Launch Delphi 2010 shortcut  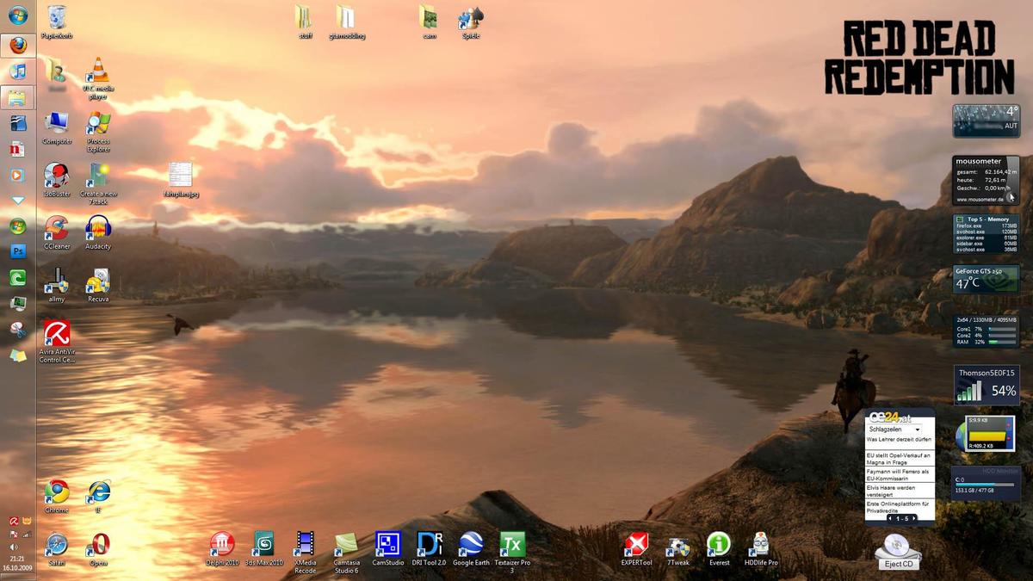point(222,548)
